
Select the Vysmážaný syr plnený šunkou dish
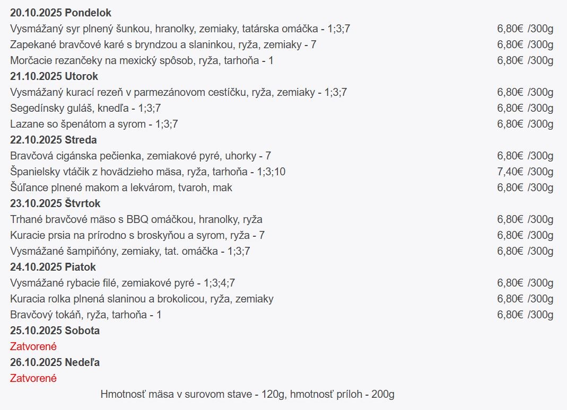180,29
